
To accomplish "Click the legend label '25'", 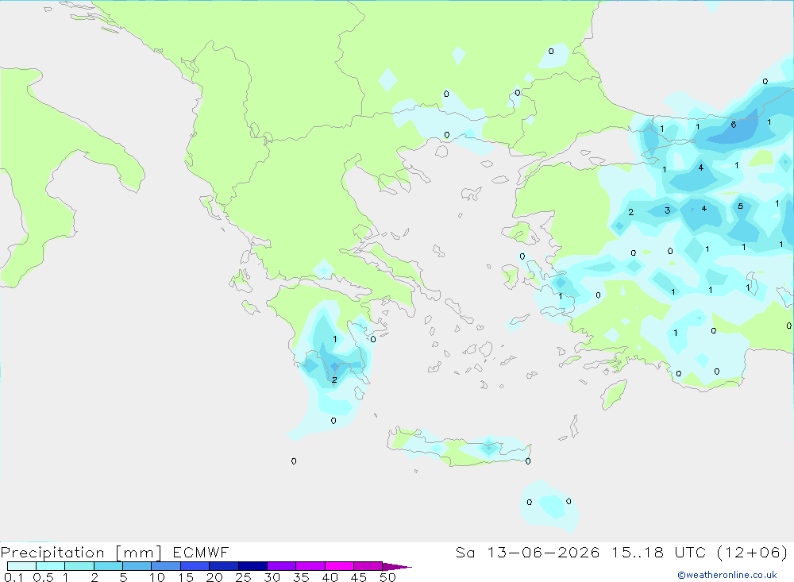I will click(x=243, y=577).
